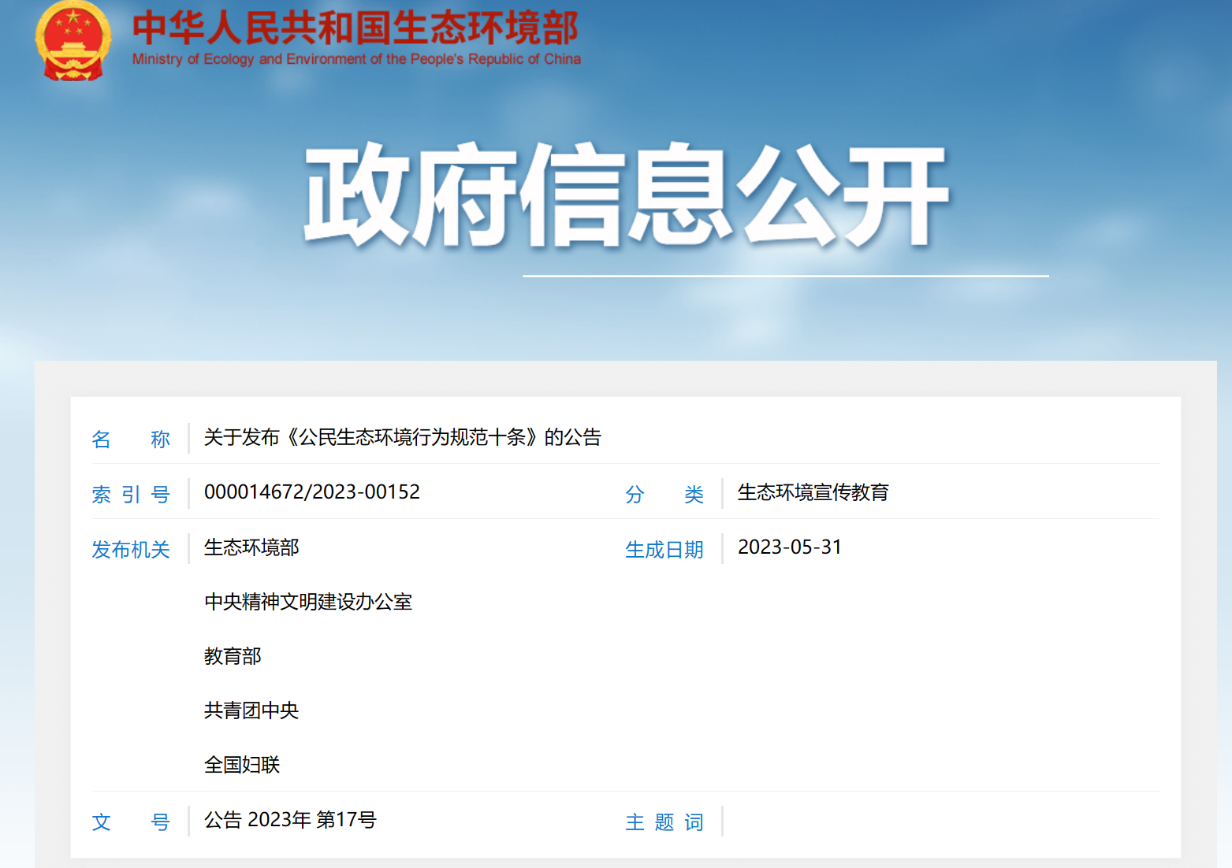
Task: Open the announcement title 关于发布《公民生态环境行为规范十条》的公告
Action: (401, 437)
